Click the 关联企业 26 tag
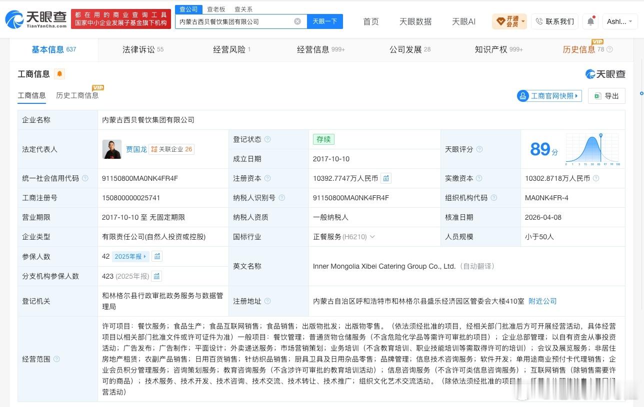Screen dimensions: 644x407 (x=171, y=149)
